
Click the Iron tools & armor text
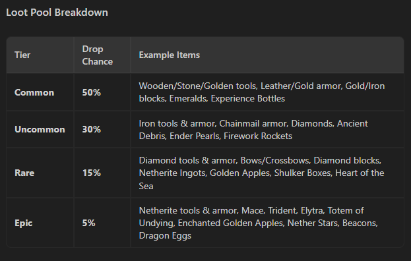click(x=177, y=123)
